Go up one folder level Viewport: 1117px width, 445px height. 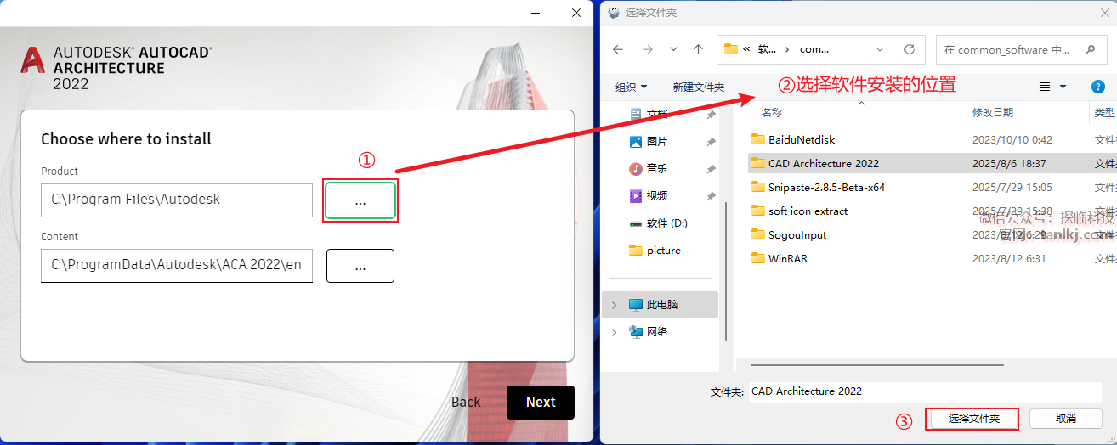[x=698, y=49]
